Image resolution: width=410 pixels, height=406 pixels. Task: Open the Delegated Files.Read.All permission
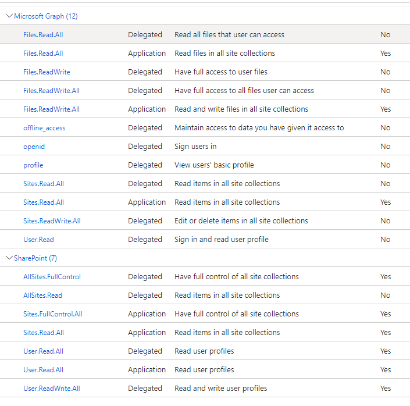(43, 35)
